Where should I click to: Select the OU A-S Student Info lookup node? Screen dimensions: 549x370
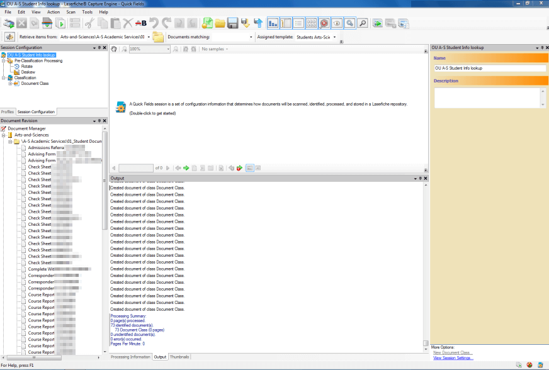point(31,55)
